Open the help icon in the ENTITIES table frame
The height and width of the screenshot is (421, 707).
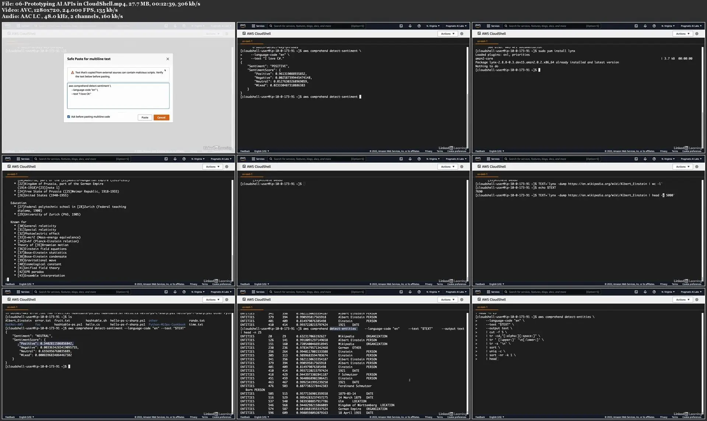(x=419, y=292)
